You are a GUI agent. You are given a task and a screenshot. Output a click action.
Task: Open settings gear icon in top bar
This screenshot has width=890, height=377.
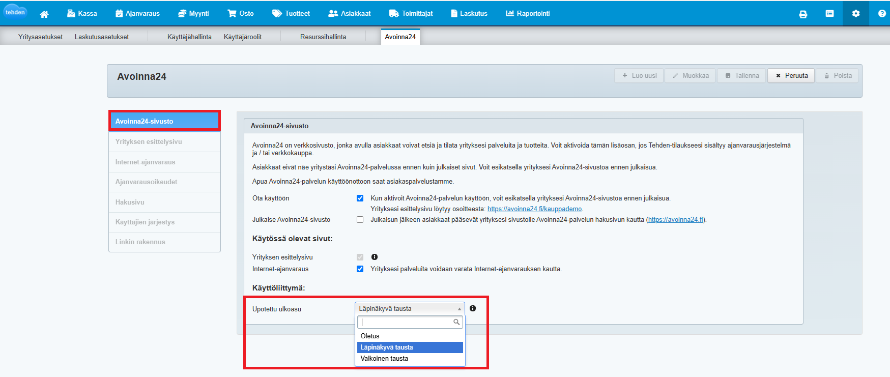click(856, 14)
